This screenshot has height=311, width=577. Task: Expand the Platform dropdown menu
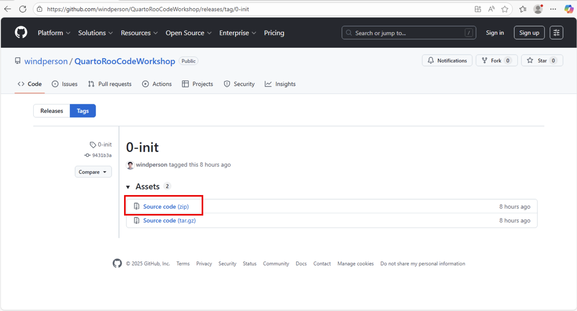(x=54, y=33)
